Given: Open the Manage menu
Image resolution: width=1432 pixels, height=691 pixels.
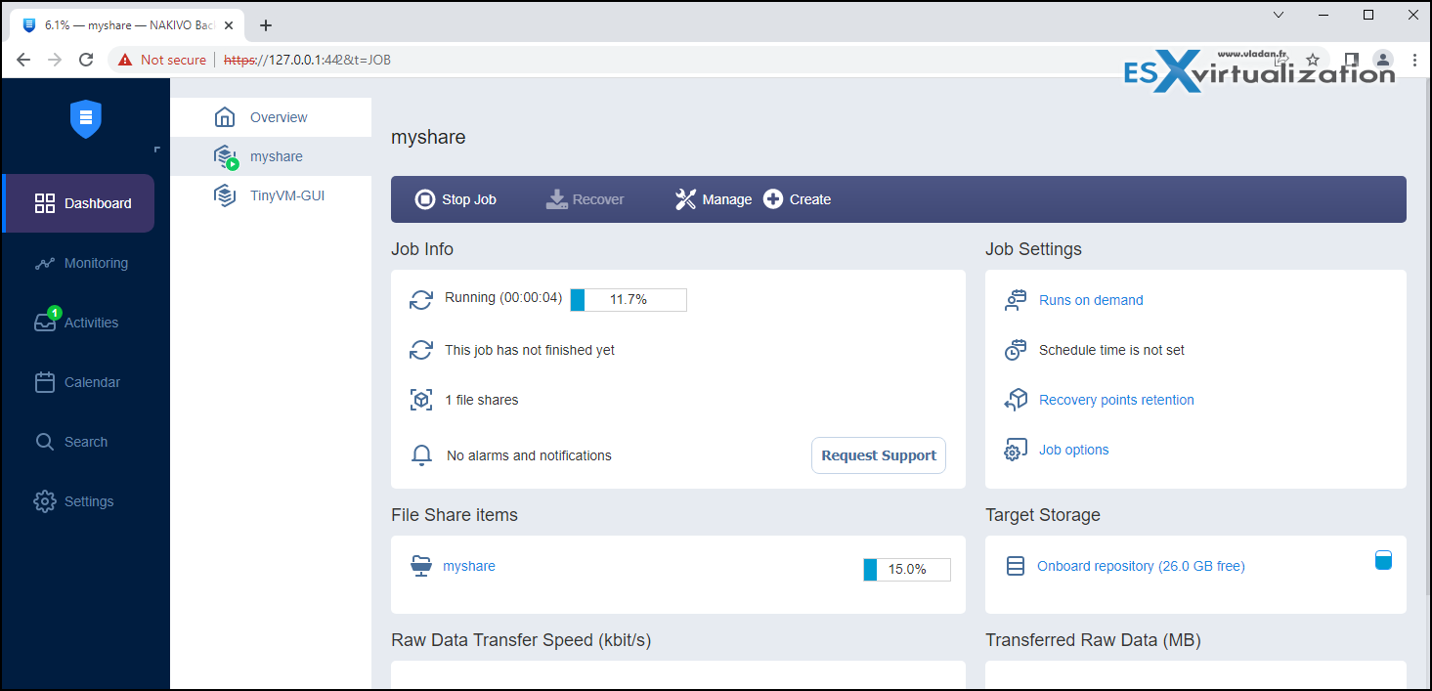Looking at the screenshot, I should click(714, 199).
